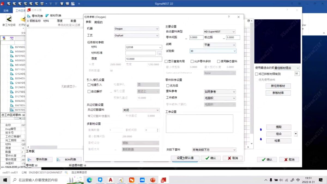327x184 pixels.
Task: Enable the 检查引入 checkbox
Action: click(89, 85)
